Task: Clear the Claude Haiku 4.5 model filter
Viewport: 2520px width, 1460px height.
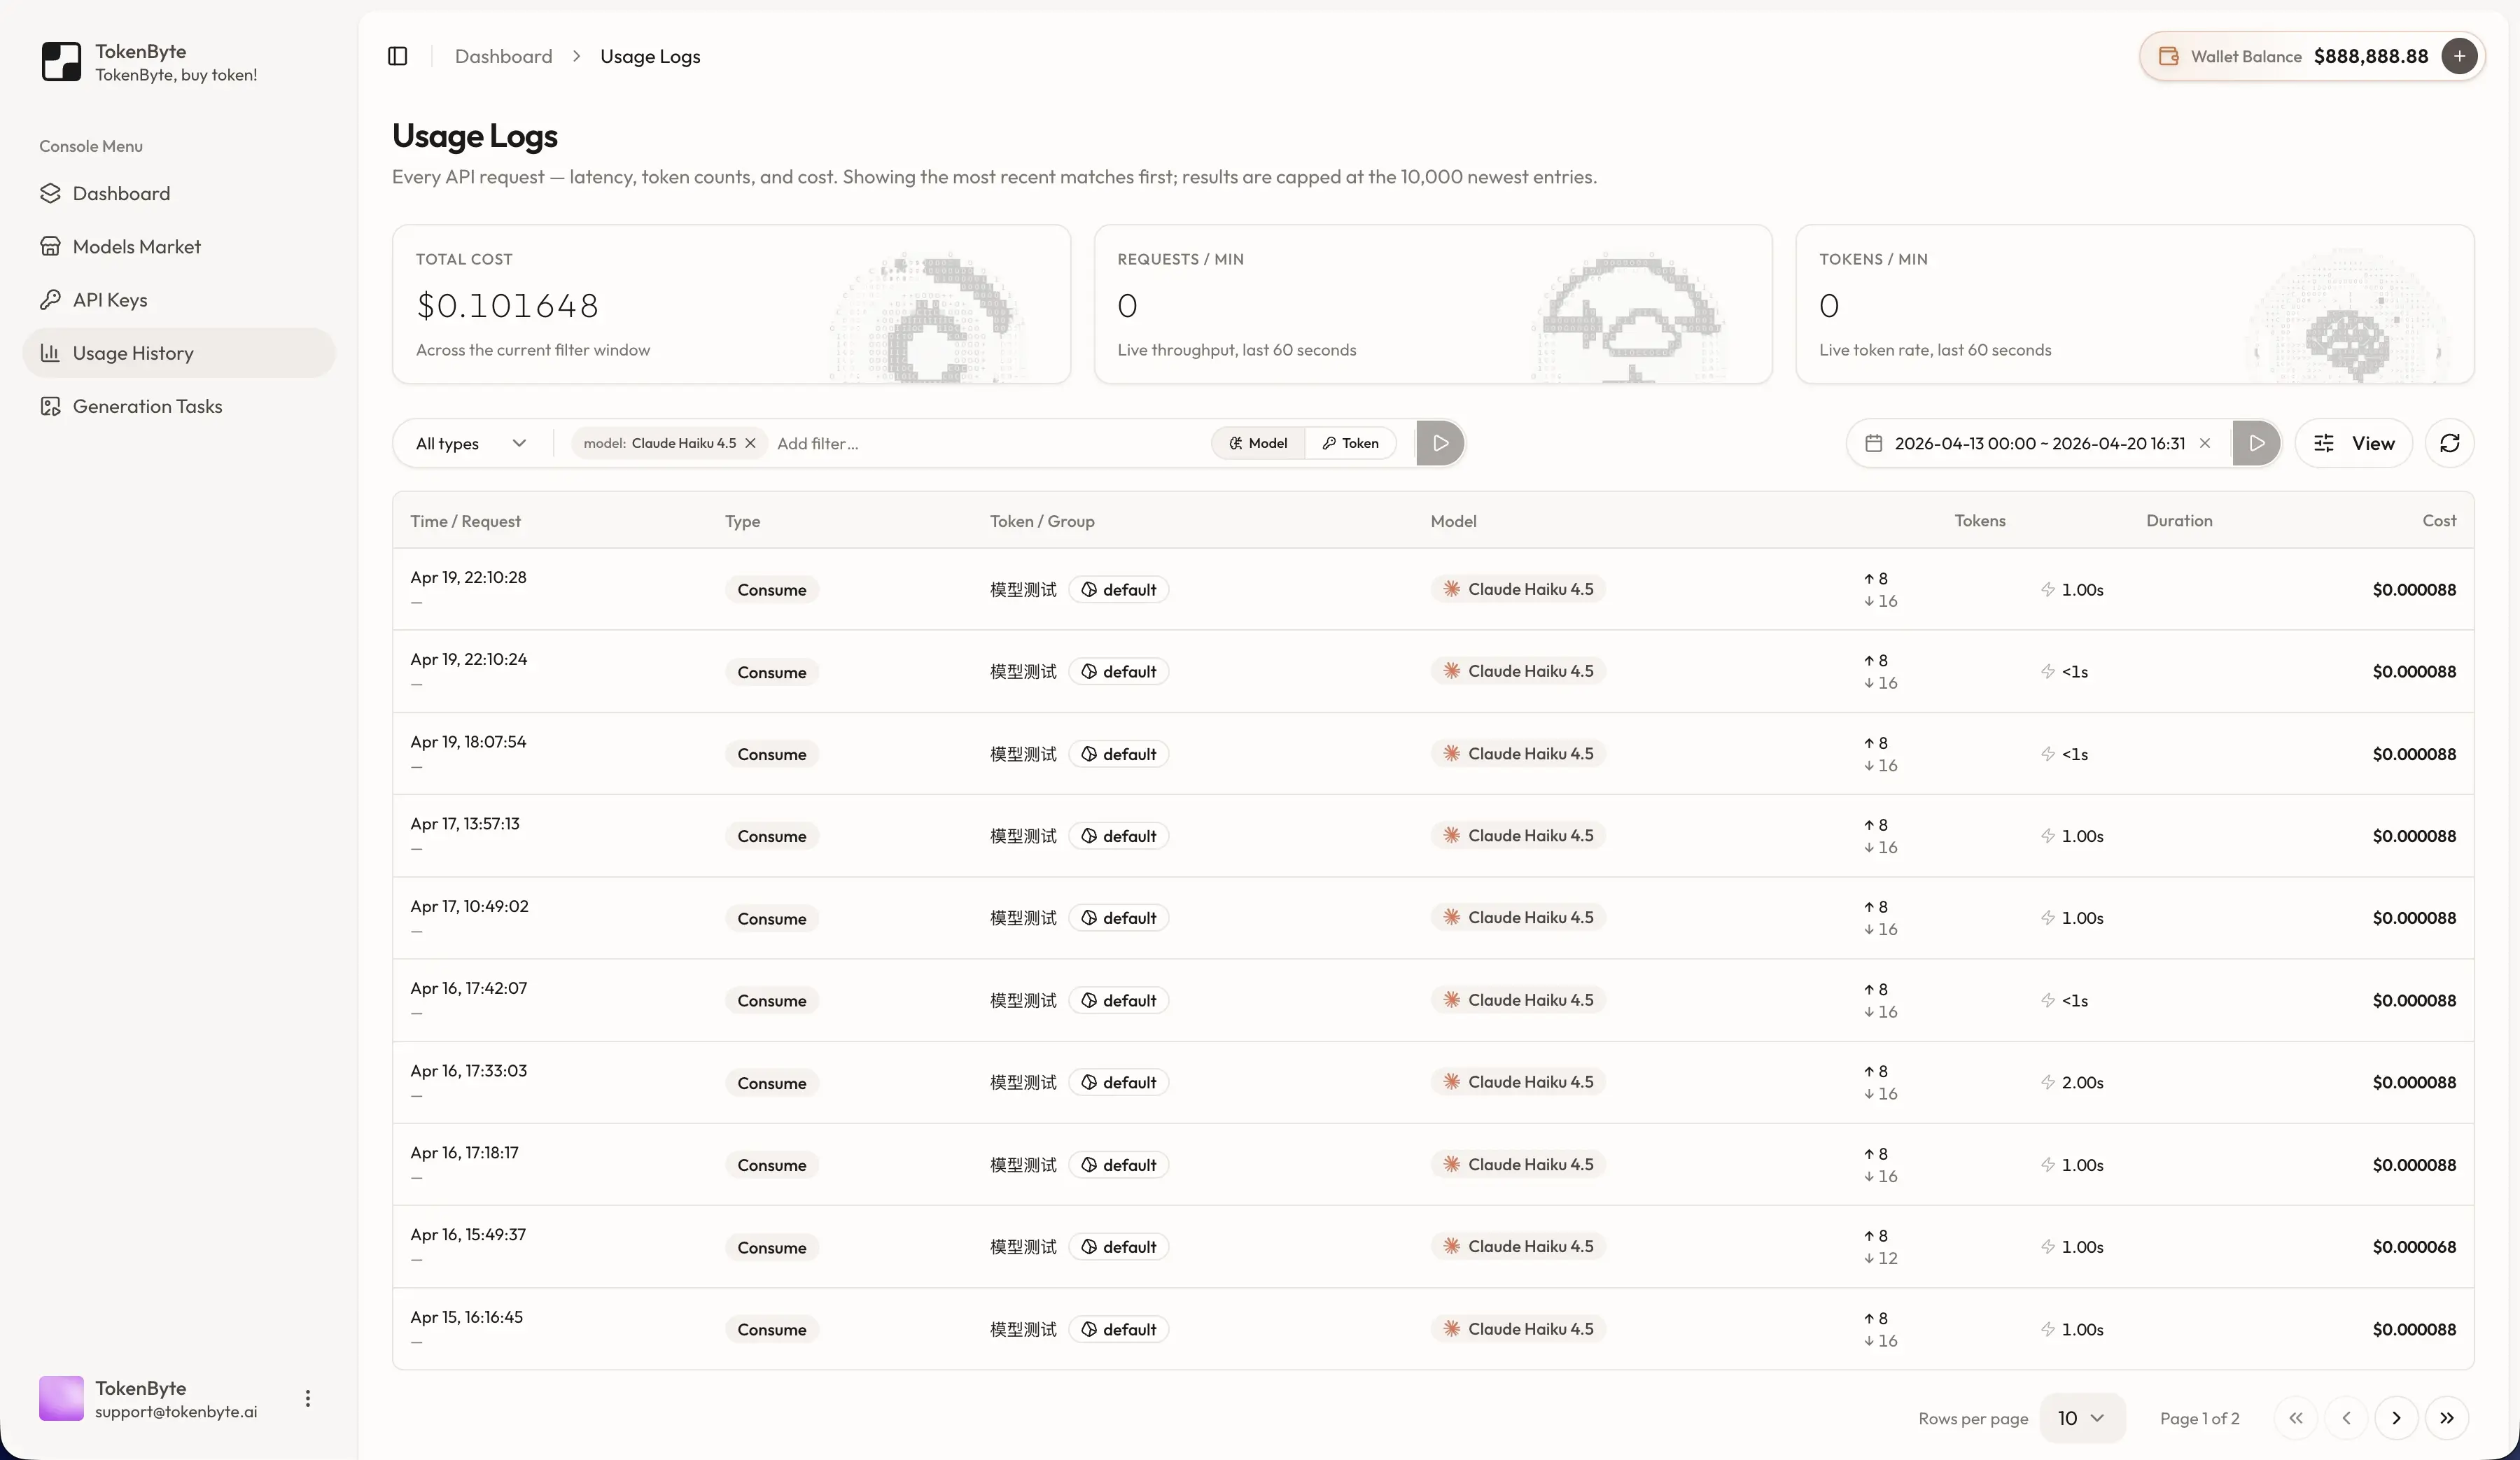Action: point(751,443)
